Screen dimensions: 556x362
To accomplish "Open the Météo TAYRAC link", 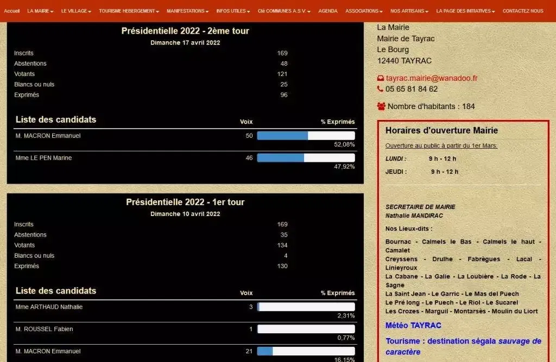I will [413, 326].
